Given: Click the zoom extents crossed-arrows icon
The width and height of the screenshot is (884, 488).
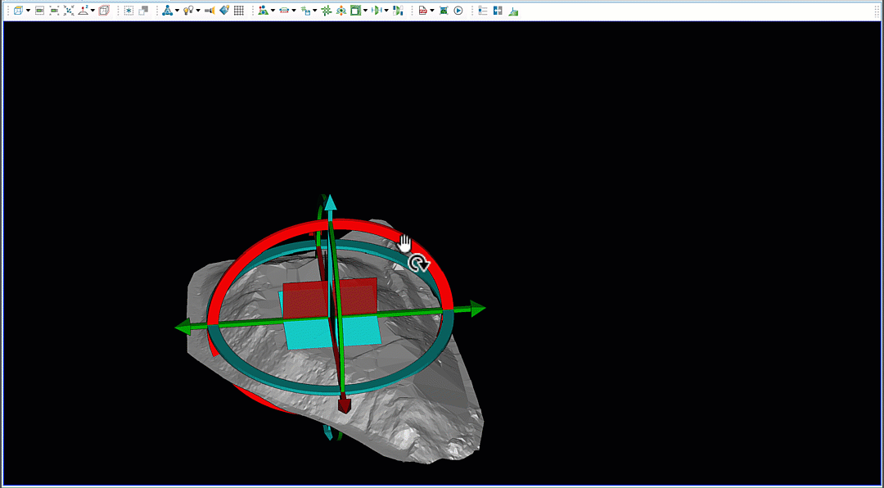Looking at the screenshot, I should tap(69, 11).
